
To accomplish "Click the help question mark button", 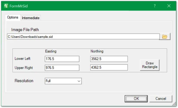I will (155, 6).
